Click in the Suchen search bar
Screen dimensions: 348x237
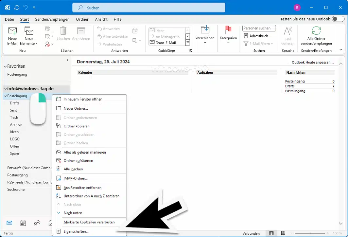tap(149, 8)
